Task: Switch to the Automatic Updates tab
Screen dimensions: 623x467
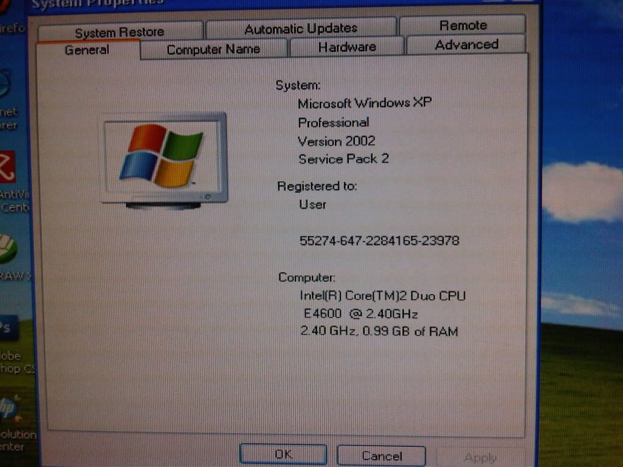Action: click(x=301, y=28)
